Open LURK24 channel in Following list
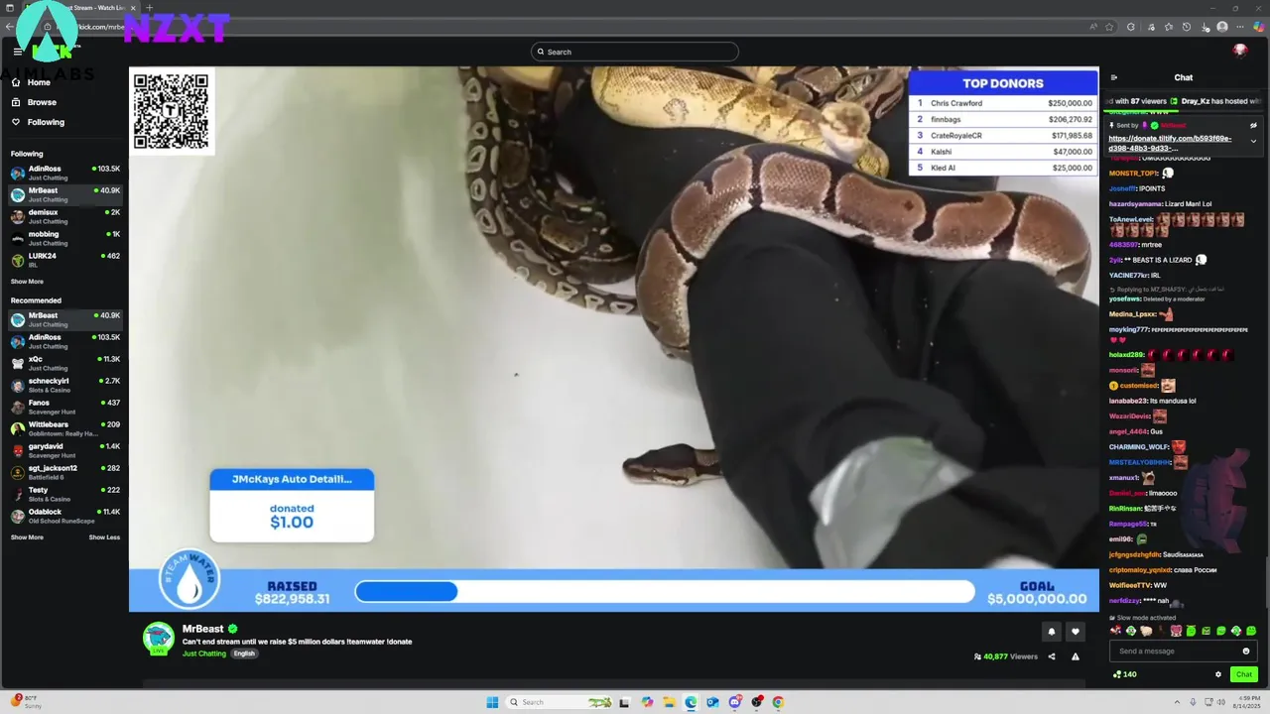 point(64,260)
